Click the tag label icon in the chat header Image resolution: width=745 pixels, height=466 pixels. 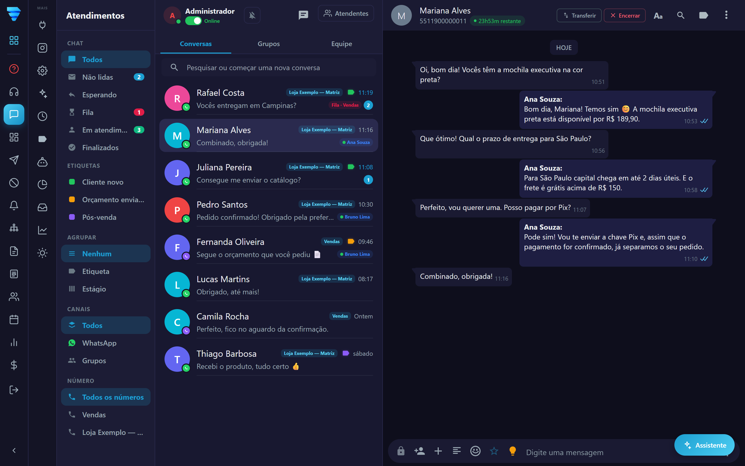[703, 16]
